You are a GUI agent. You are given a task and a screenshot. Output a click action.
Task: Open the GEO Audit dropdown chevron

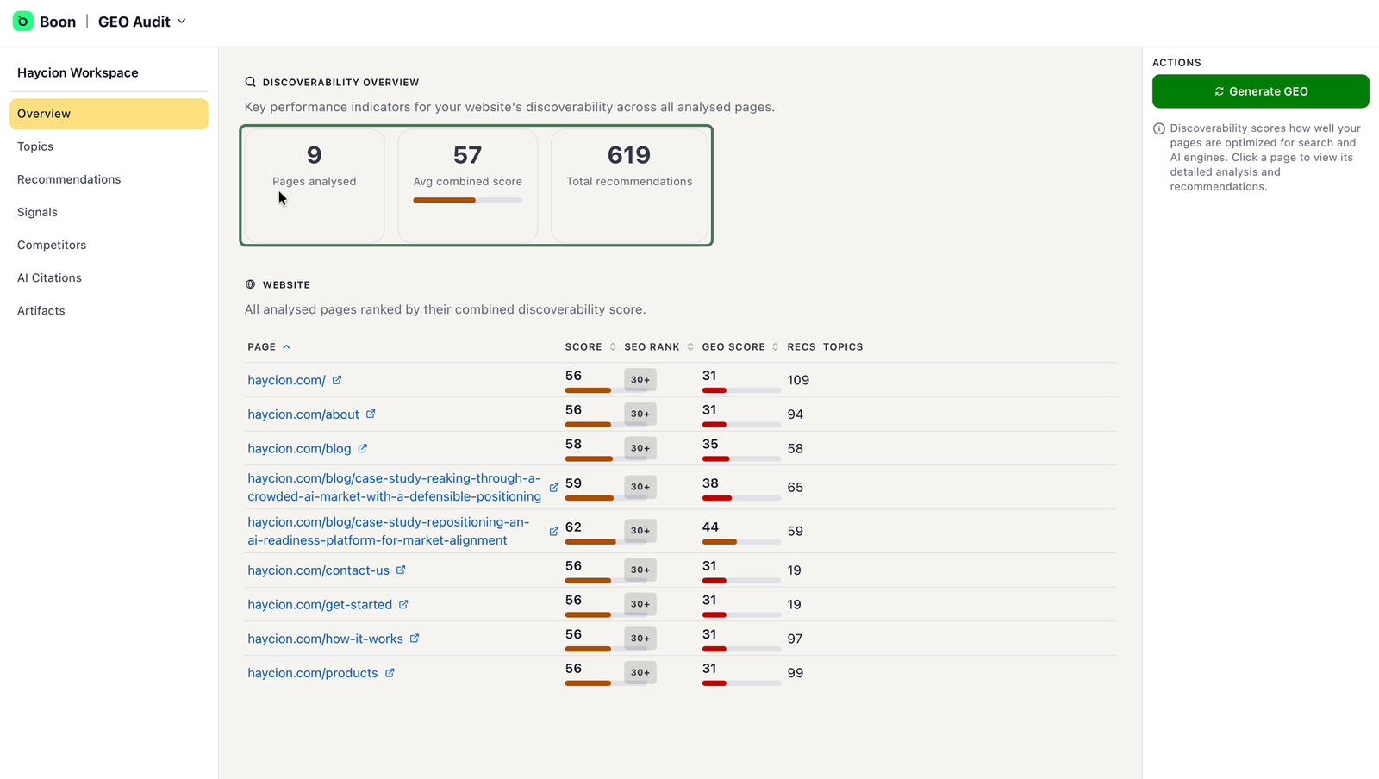coord(182,22)
